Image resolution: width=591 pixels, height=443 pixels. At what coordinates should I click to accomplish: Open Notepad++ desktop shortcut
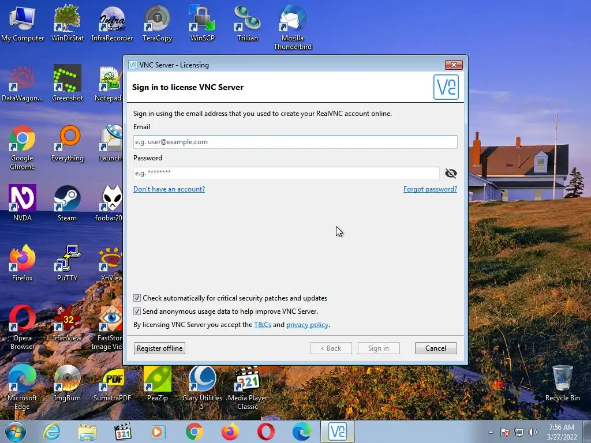click(109, 84)
